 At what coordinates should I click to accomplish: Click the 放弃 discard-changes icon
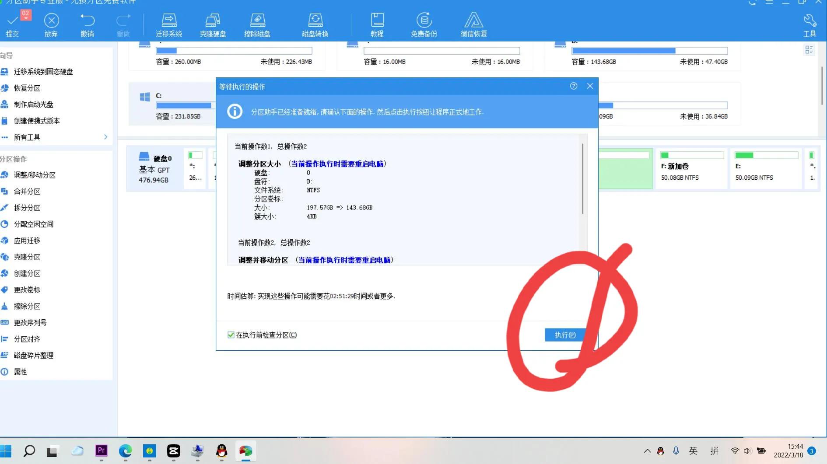click(x=51, y=24)
